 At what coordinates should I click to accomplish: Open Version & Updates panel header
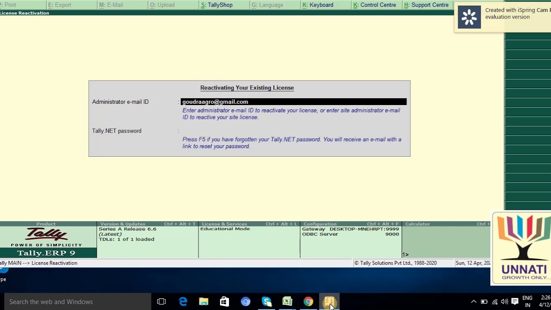point(148,224)
